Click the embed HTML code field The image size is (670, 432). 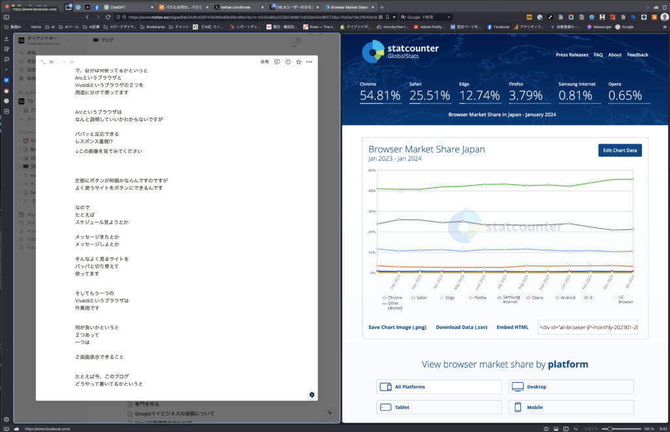point(588,327)
